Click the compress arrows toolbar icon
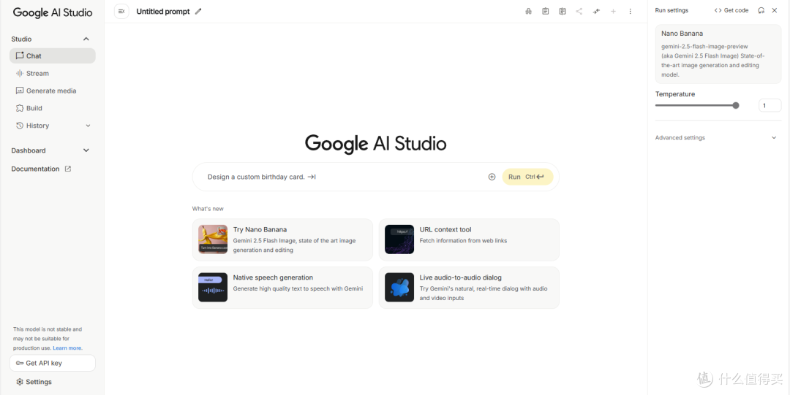This screenshot has height=395, width=790. point(597,11)
